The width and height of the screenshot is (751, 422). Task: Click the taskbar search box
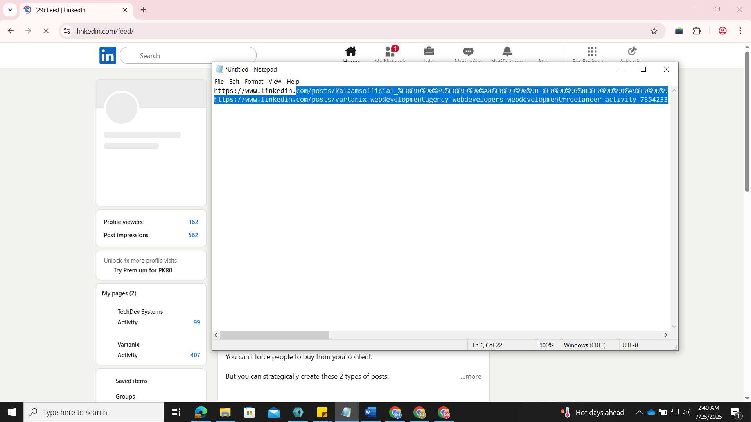[94, 412]
